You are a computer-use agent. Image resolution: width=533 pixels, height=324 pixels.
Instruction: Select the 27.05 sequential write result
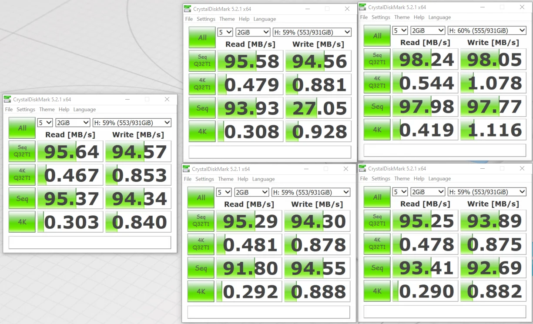(x=318, y=108)
